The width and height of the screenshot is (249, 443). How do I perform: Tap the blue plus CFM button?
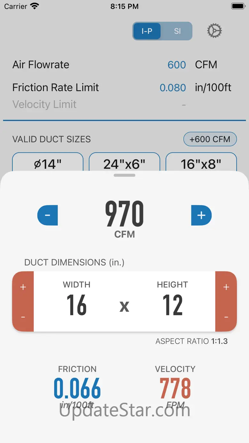click(x=201, y=215)
